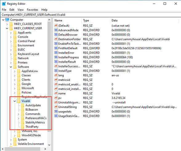Maximize the Registry Editor window
The height and width of the screenshot is (151, 181).
click(x=165, y=4)
